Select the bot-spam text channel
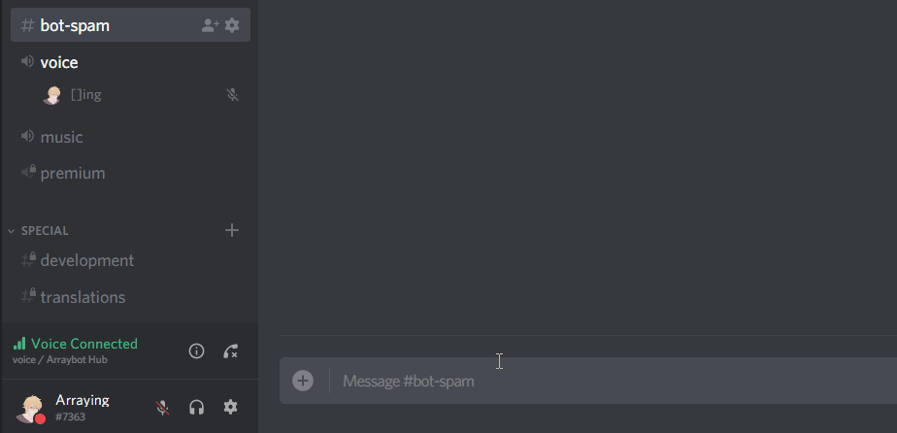The width and height of the screenshot is (897, 433). pos(130,25)
